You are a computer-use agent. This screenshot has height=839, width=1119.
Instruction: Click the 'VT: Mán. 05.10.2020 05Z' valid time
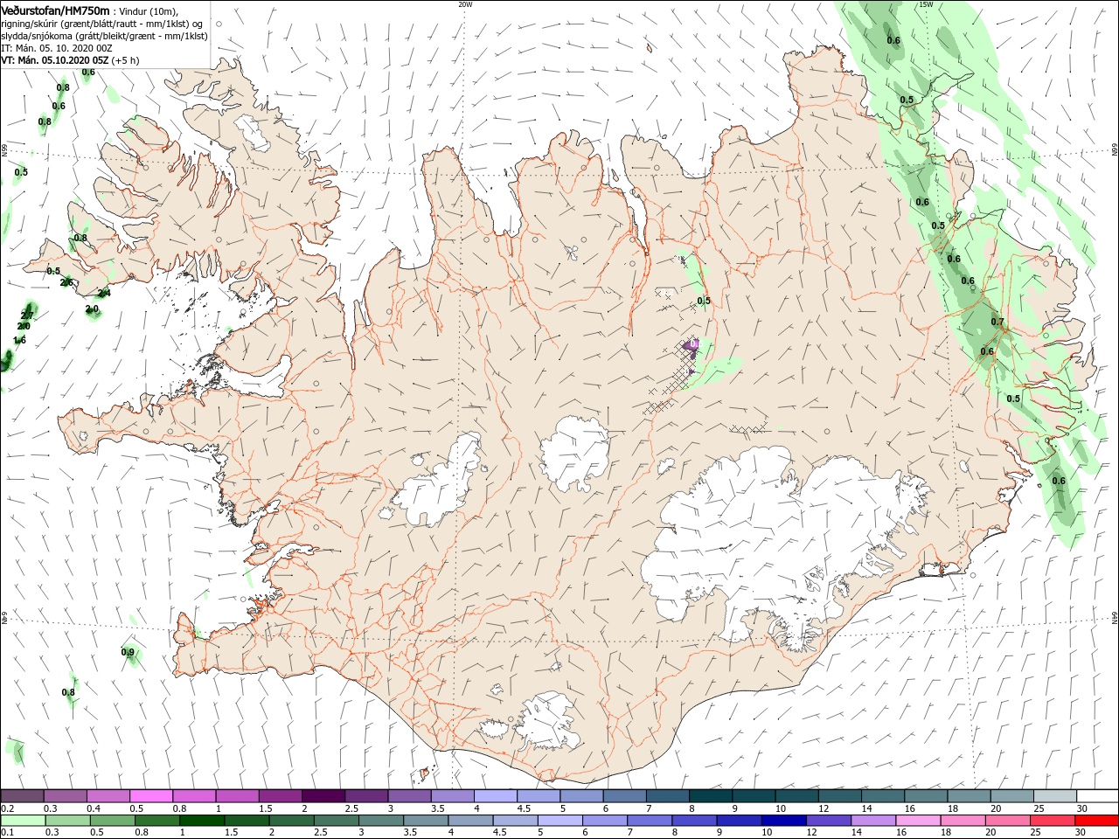tap(55, 60)
